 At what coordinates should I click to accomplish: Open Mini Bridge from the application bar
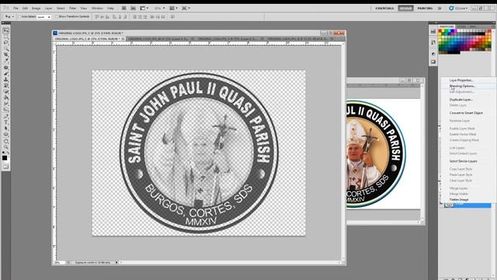[x=133, y=8]
